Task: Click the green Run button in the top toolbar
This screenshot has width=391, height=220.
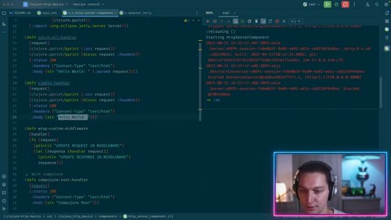Action: pos(327,4)
